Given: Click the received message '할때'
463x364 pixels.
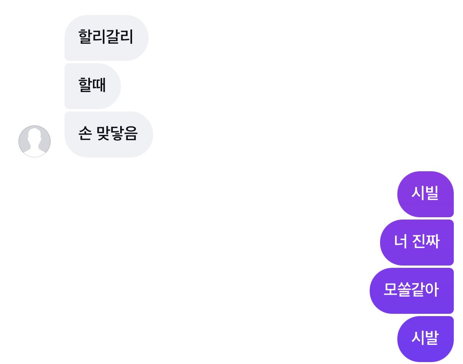Looking at the screenshot, I should tap(93, 86).
